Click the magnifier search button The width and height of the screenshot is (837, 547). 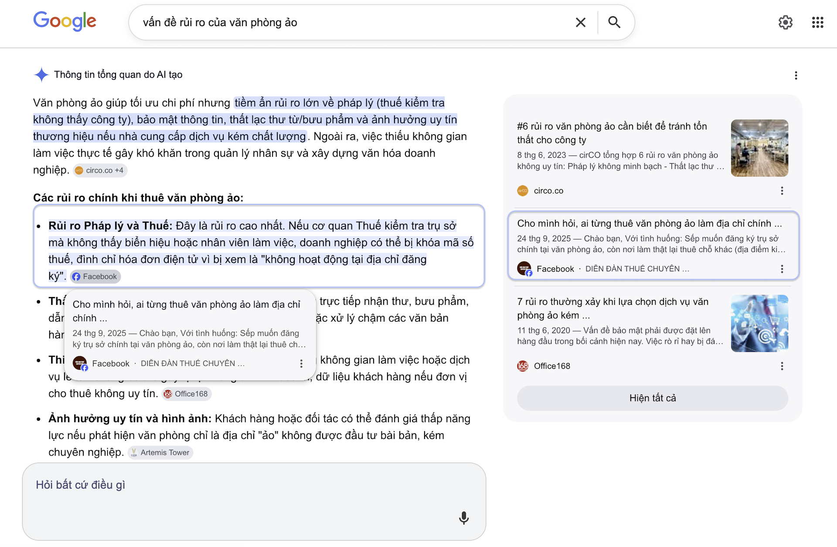[614, 22]
